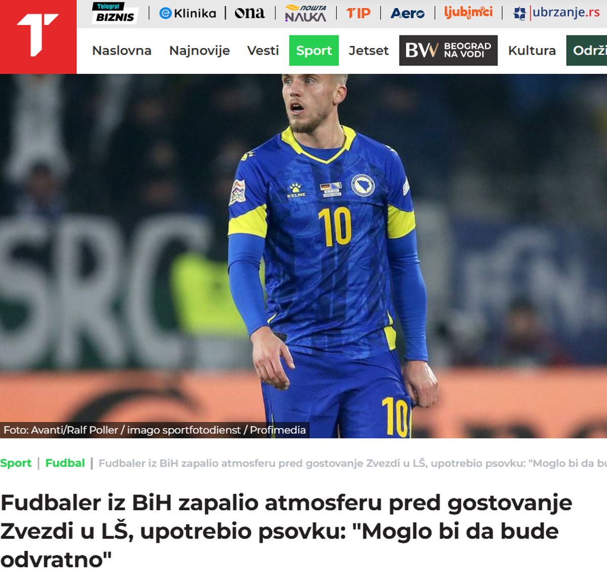Select the Najnovije menu item
This screenshot has height=578, width=607.
(199, 51)
